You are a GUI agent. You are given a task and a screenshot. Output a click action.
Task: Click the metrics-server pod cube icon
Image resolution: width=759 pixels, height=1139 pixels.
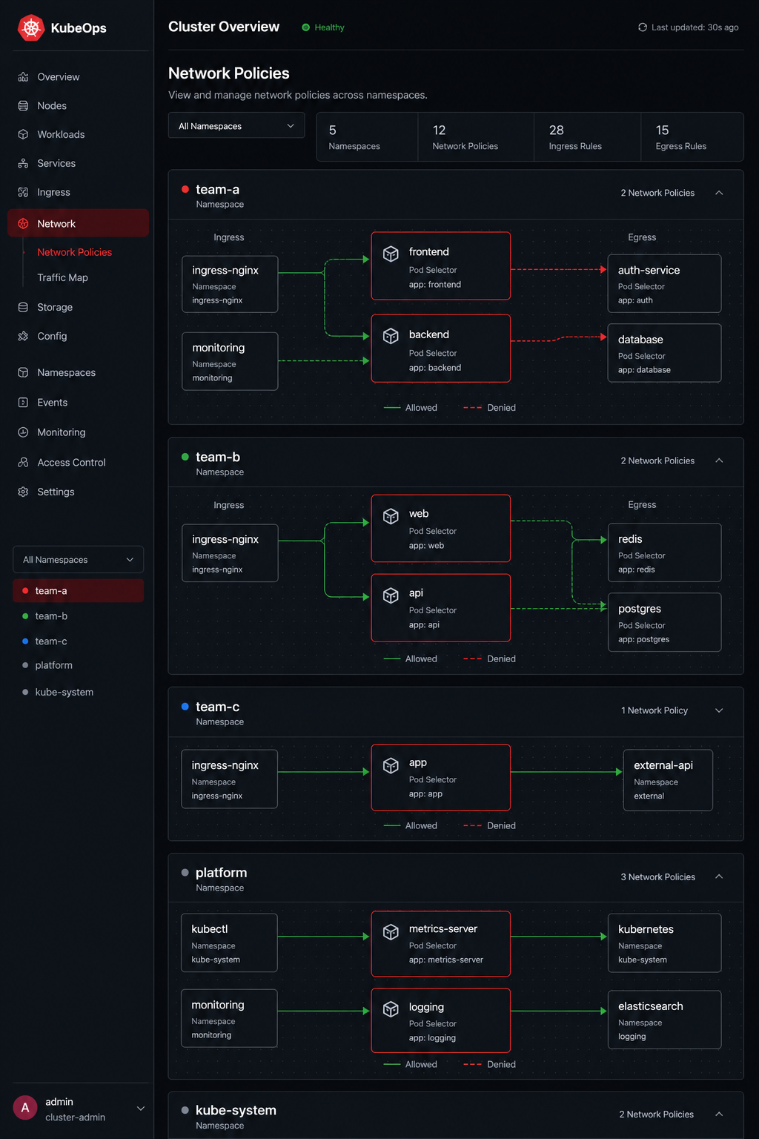pos(391,932)
